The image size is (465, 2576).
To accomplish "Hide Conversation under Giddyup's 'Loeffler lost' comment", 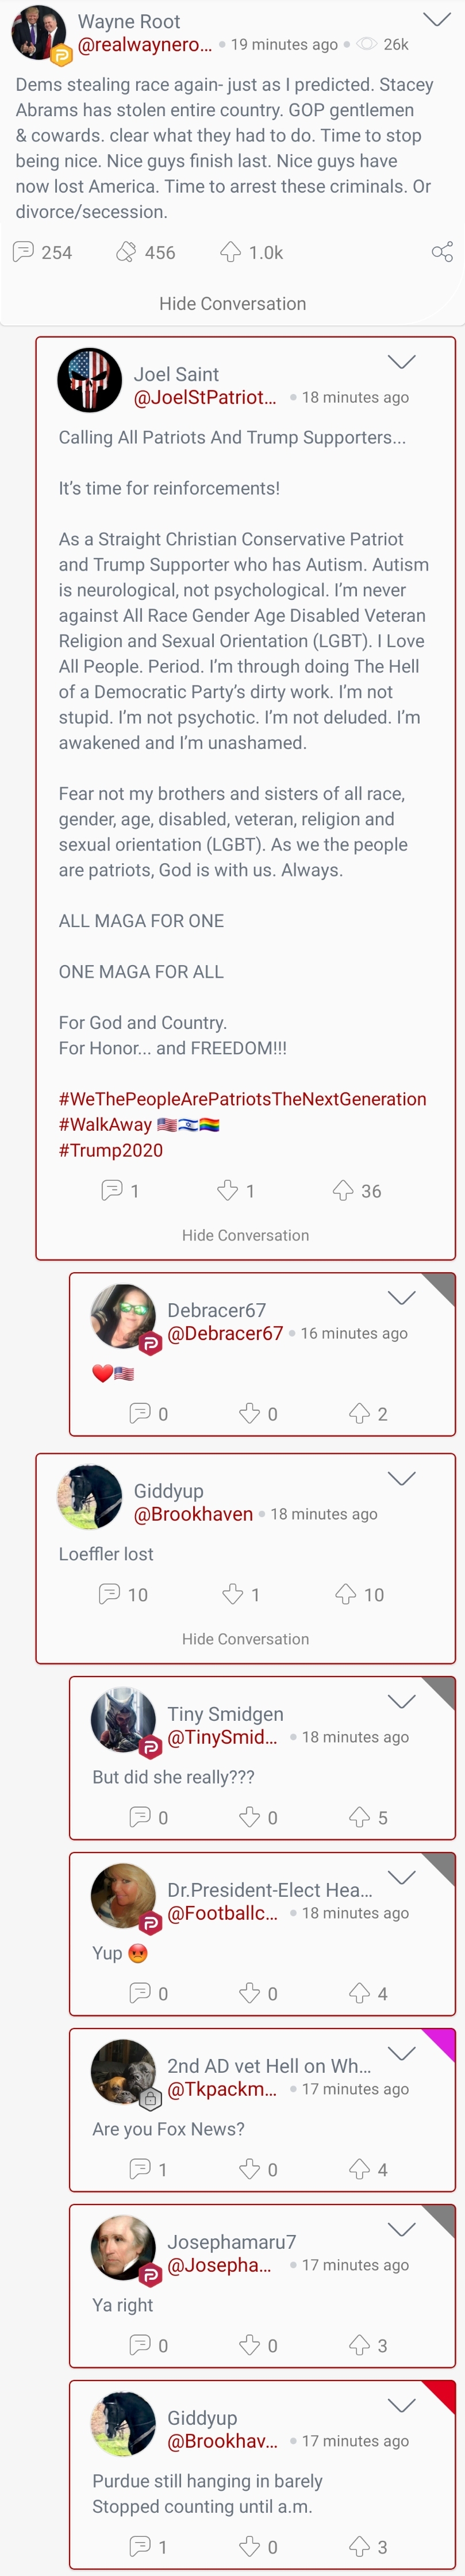I will point(245,1639).
